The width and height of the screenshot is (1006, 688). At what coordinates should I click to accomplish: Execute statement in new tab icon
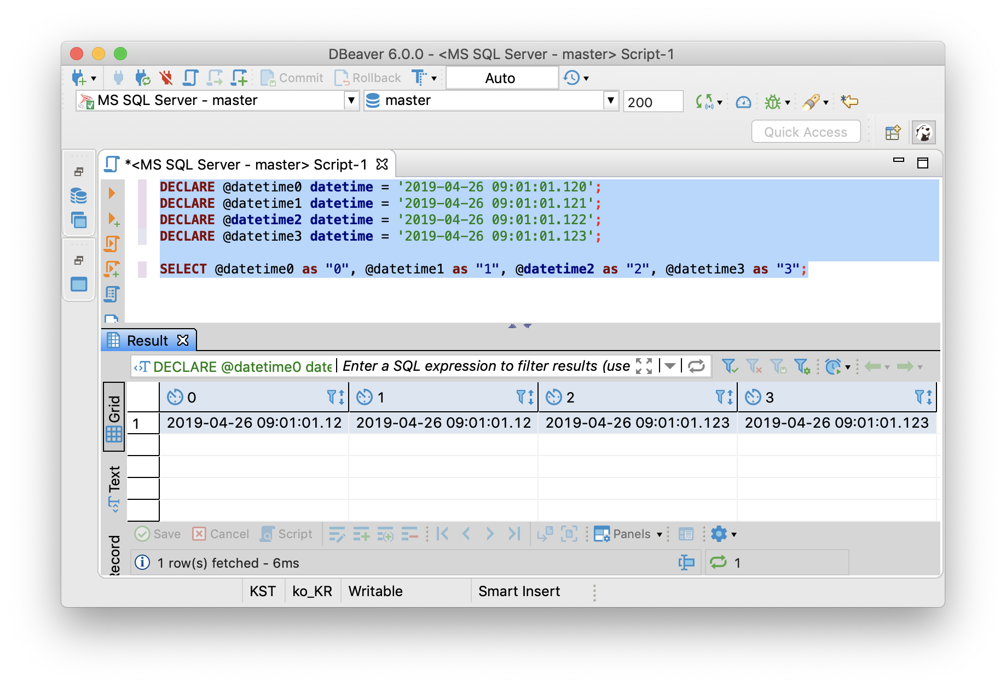tap(113, 219)
